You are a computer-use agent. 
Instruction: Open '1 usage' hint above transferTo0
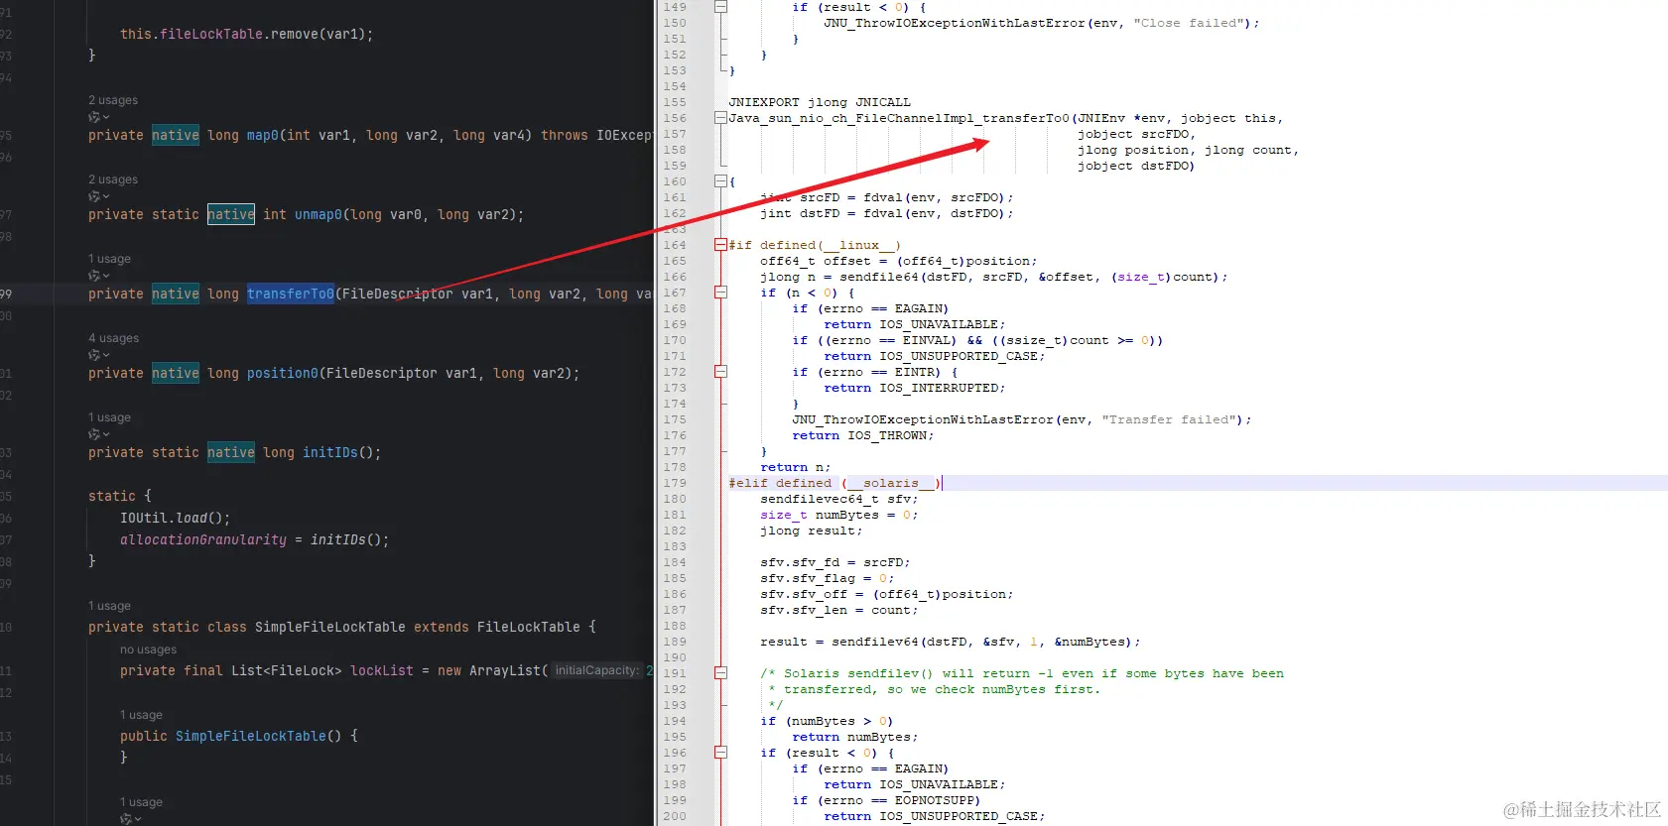tap(109, 259)
